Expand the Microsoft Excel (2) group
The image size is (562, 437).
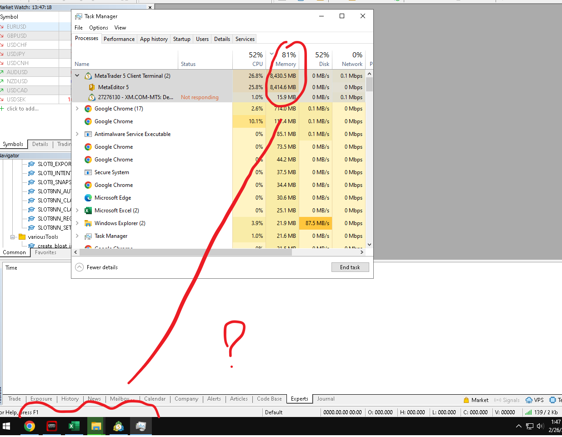click(77, 211)
